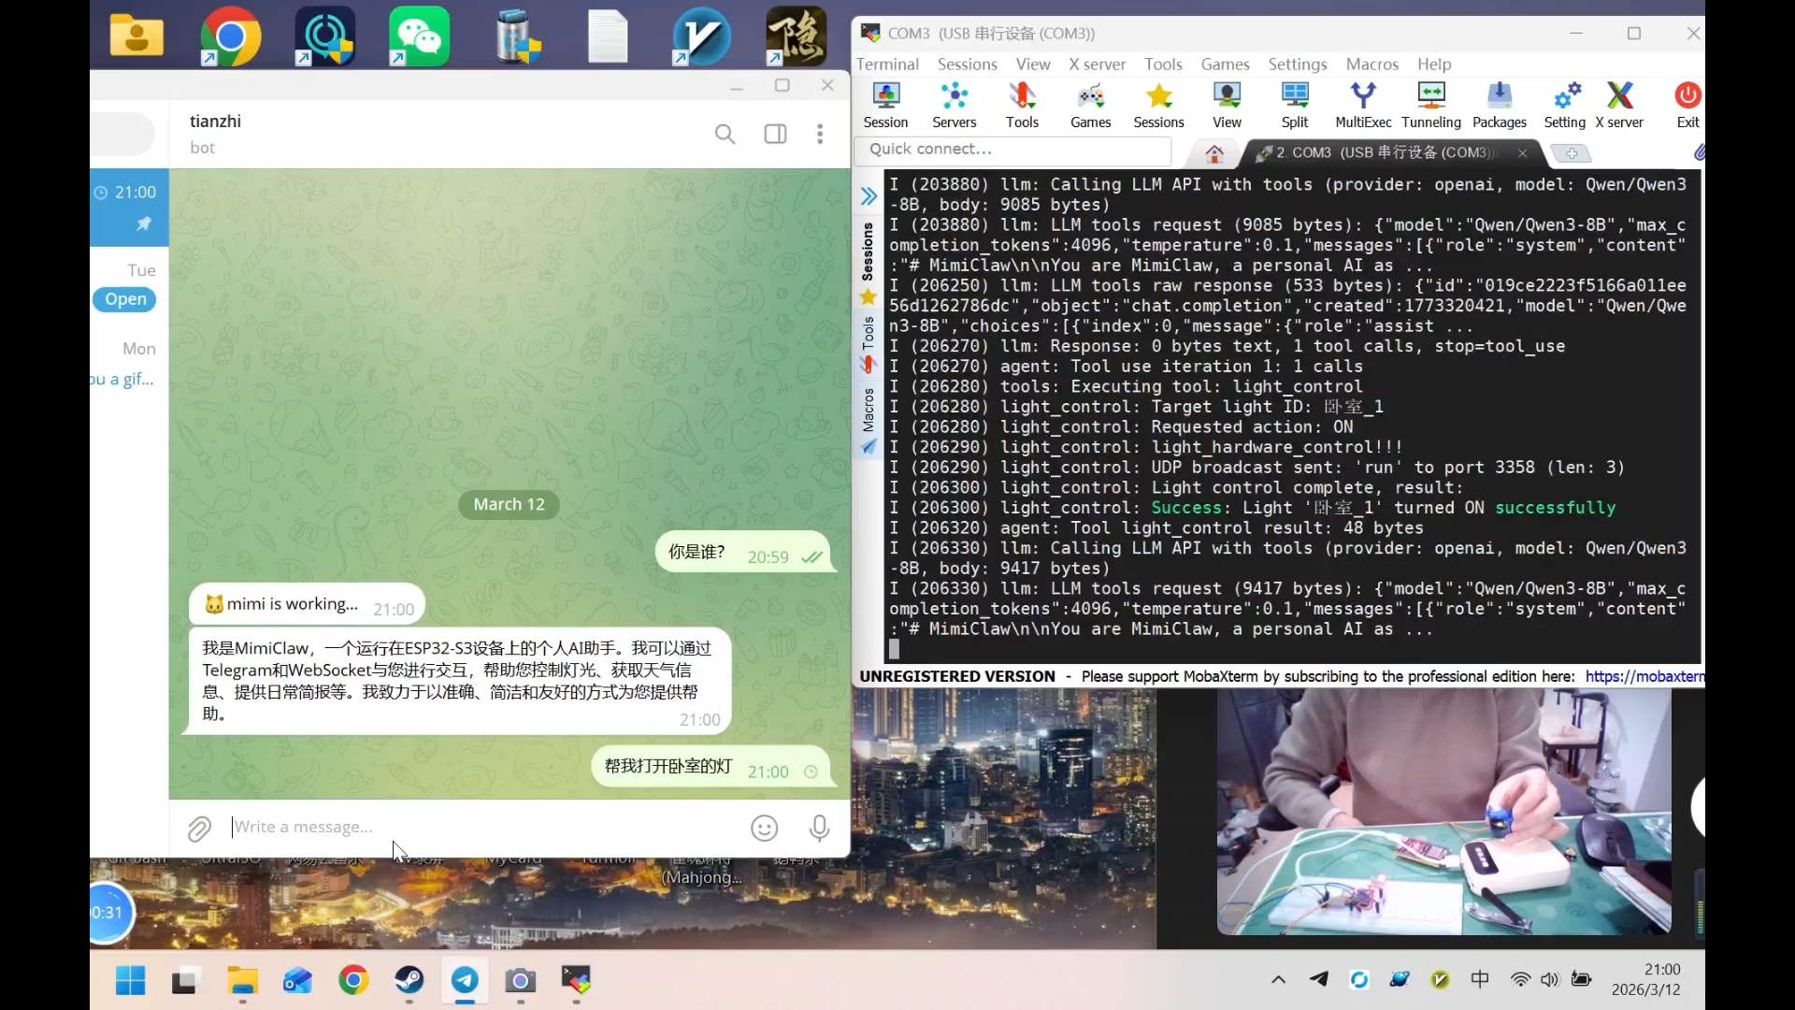Record a voice message with the microphone

(819, 828)
